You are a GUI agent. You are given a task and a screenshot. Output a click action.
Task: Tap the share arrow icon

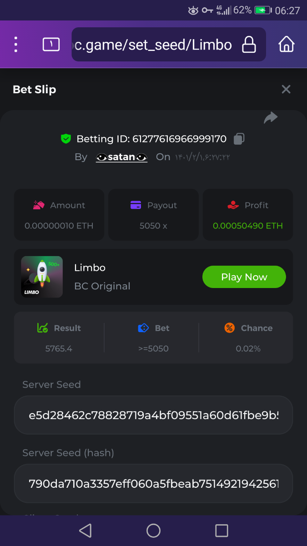point(271,118)
